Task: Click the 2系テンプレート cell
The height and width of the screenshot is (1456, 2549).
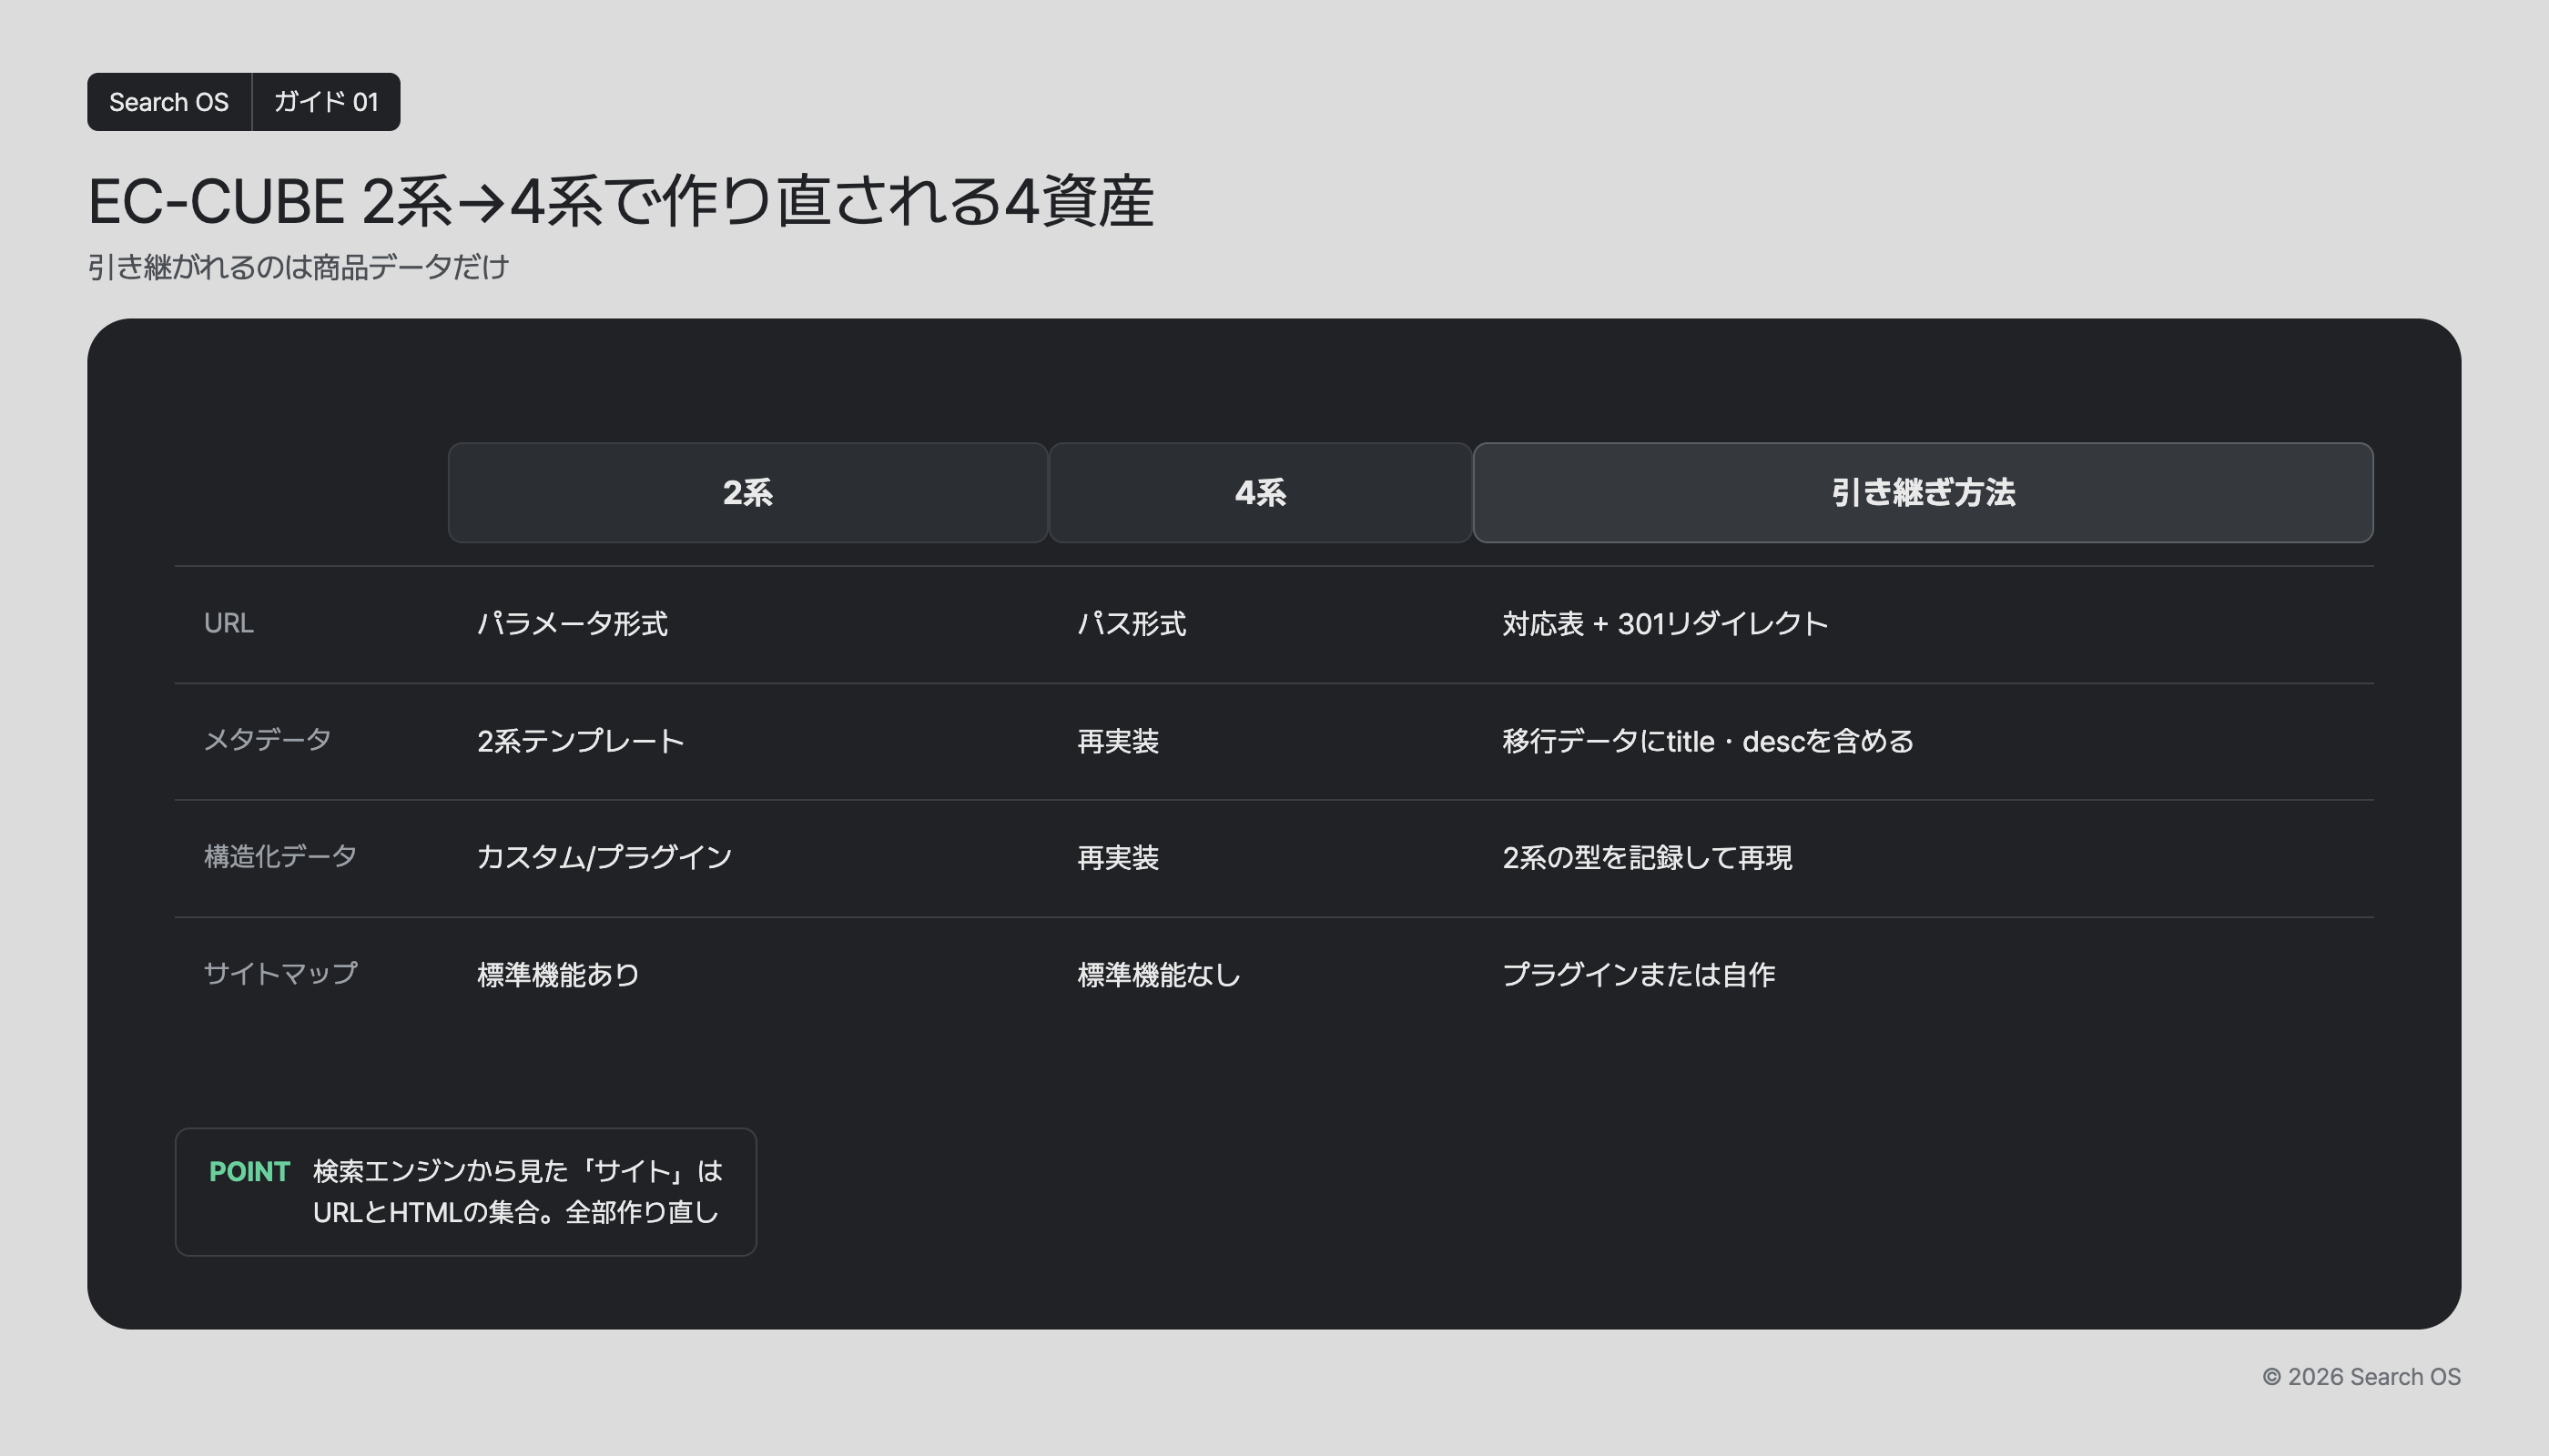Action: coord(580,741)
